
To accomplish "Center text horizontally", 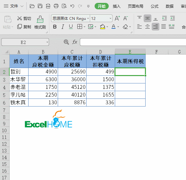I will pos(148,26).
